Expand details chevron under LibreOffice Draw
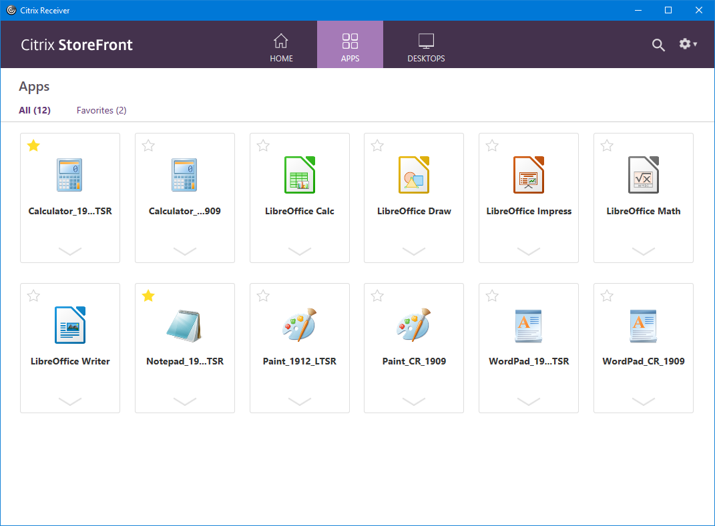 [414, 251]
